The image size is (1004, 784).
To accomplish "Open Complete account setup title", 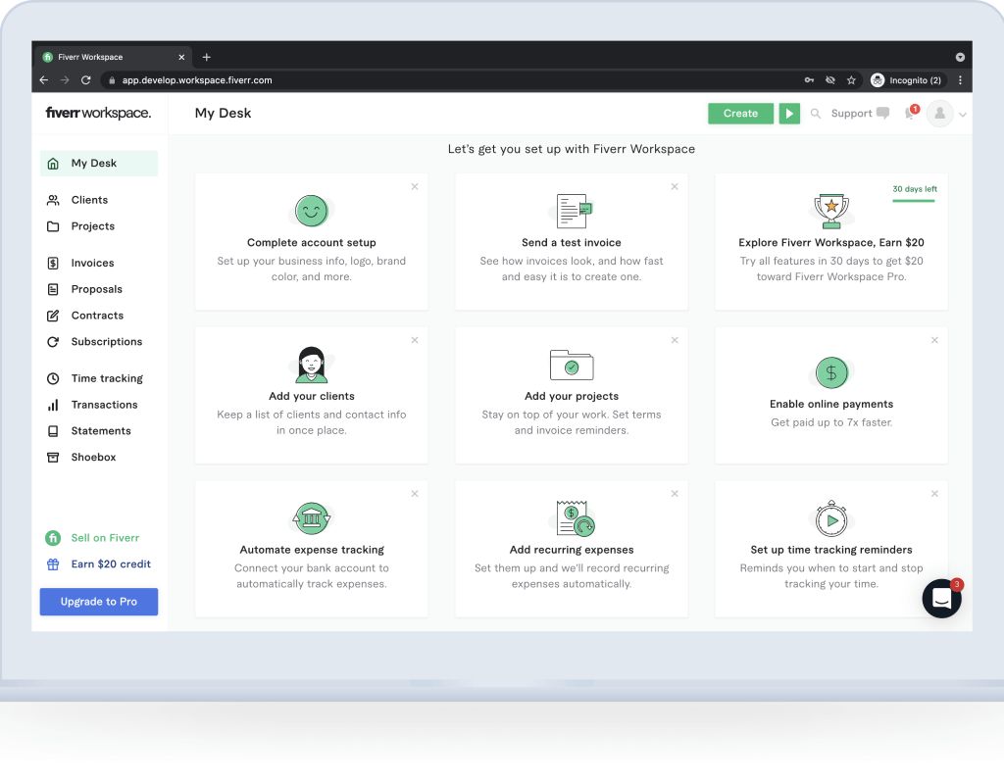I will 311,243.
